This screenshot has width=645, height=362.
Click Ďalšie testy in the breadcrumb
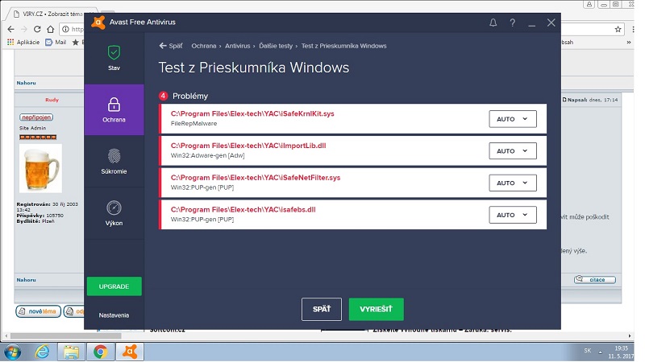point(276,46)
